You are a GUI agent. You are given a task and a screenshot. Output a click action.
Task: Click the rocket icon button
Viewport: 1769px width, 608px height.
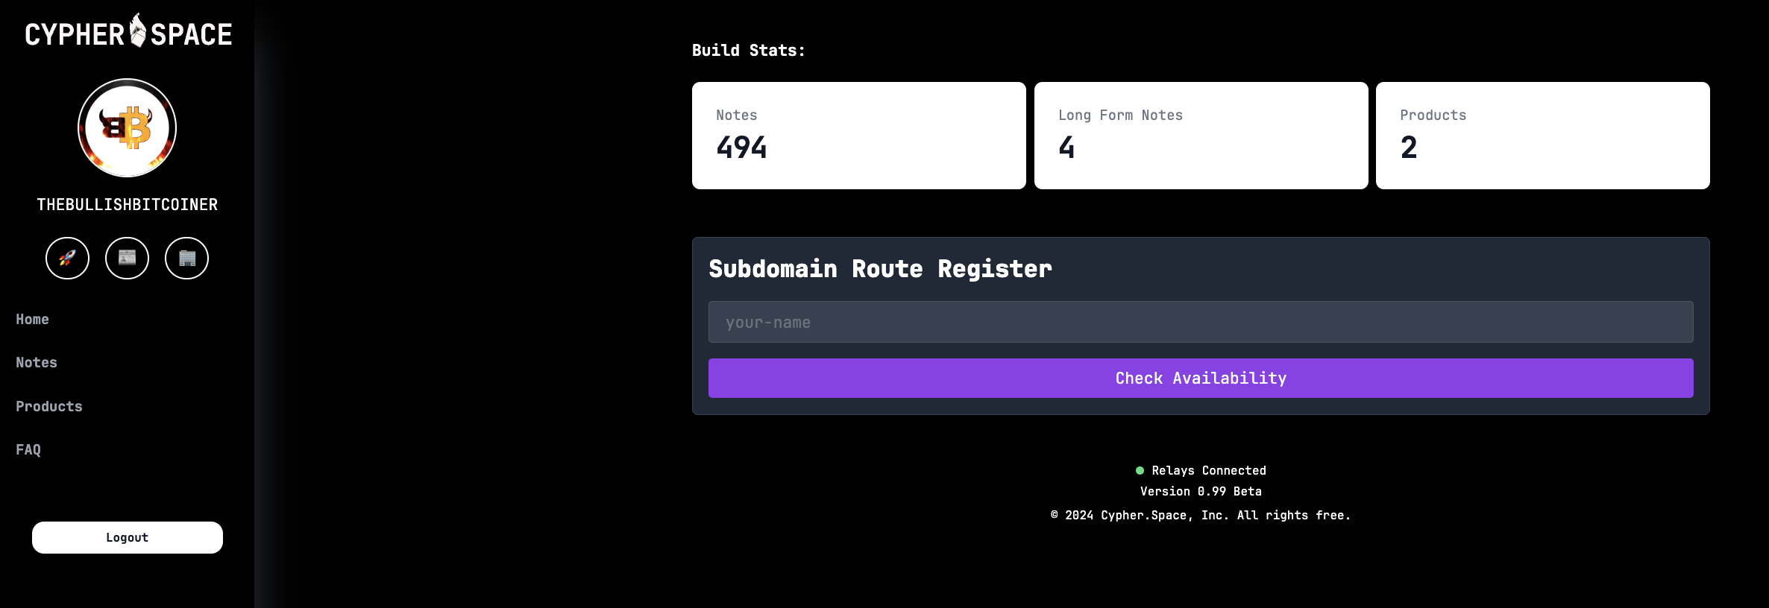click(67, 259)
